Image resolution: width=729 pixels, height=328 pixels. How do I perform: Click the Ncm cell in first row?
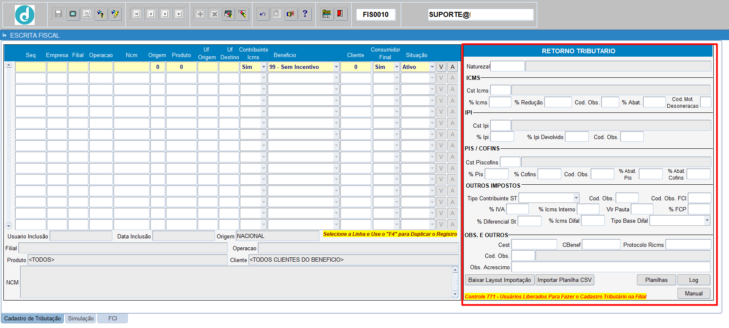pos(131,67)
